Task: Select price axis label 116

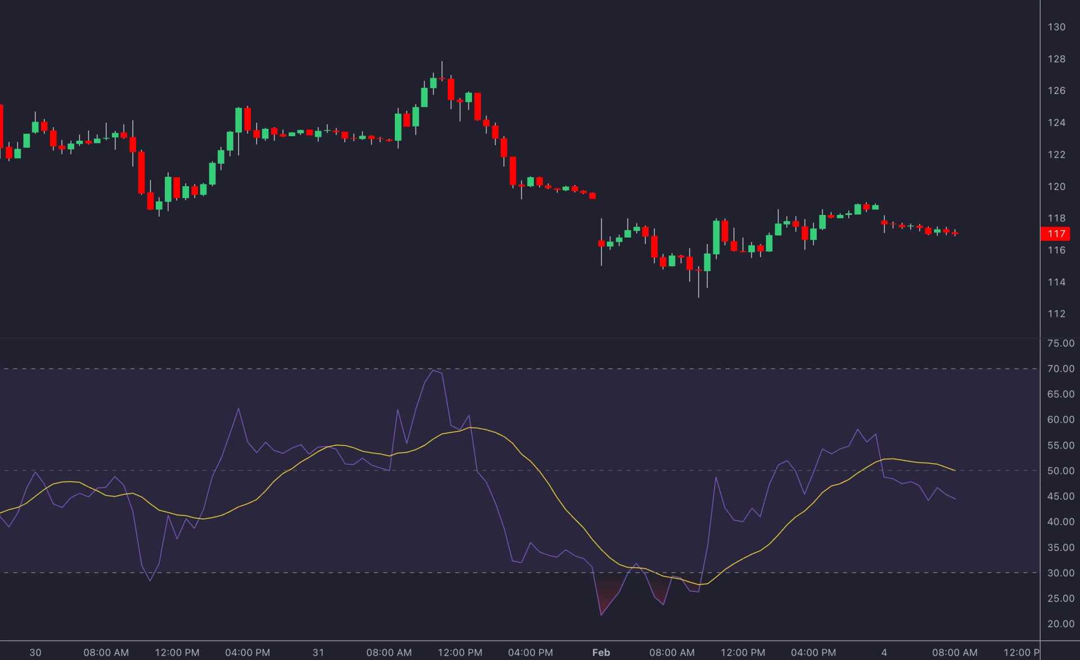Action: 1056,250
